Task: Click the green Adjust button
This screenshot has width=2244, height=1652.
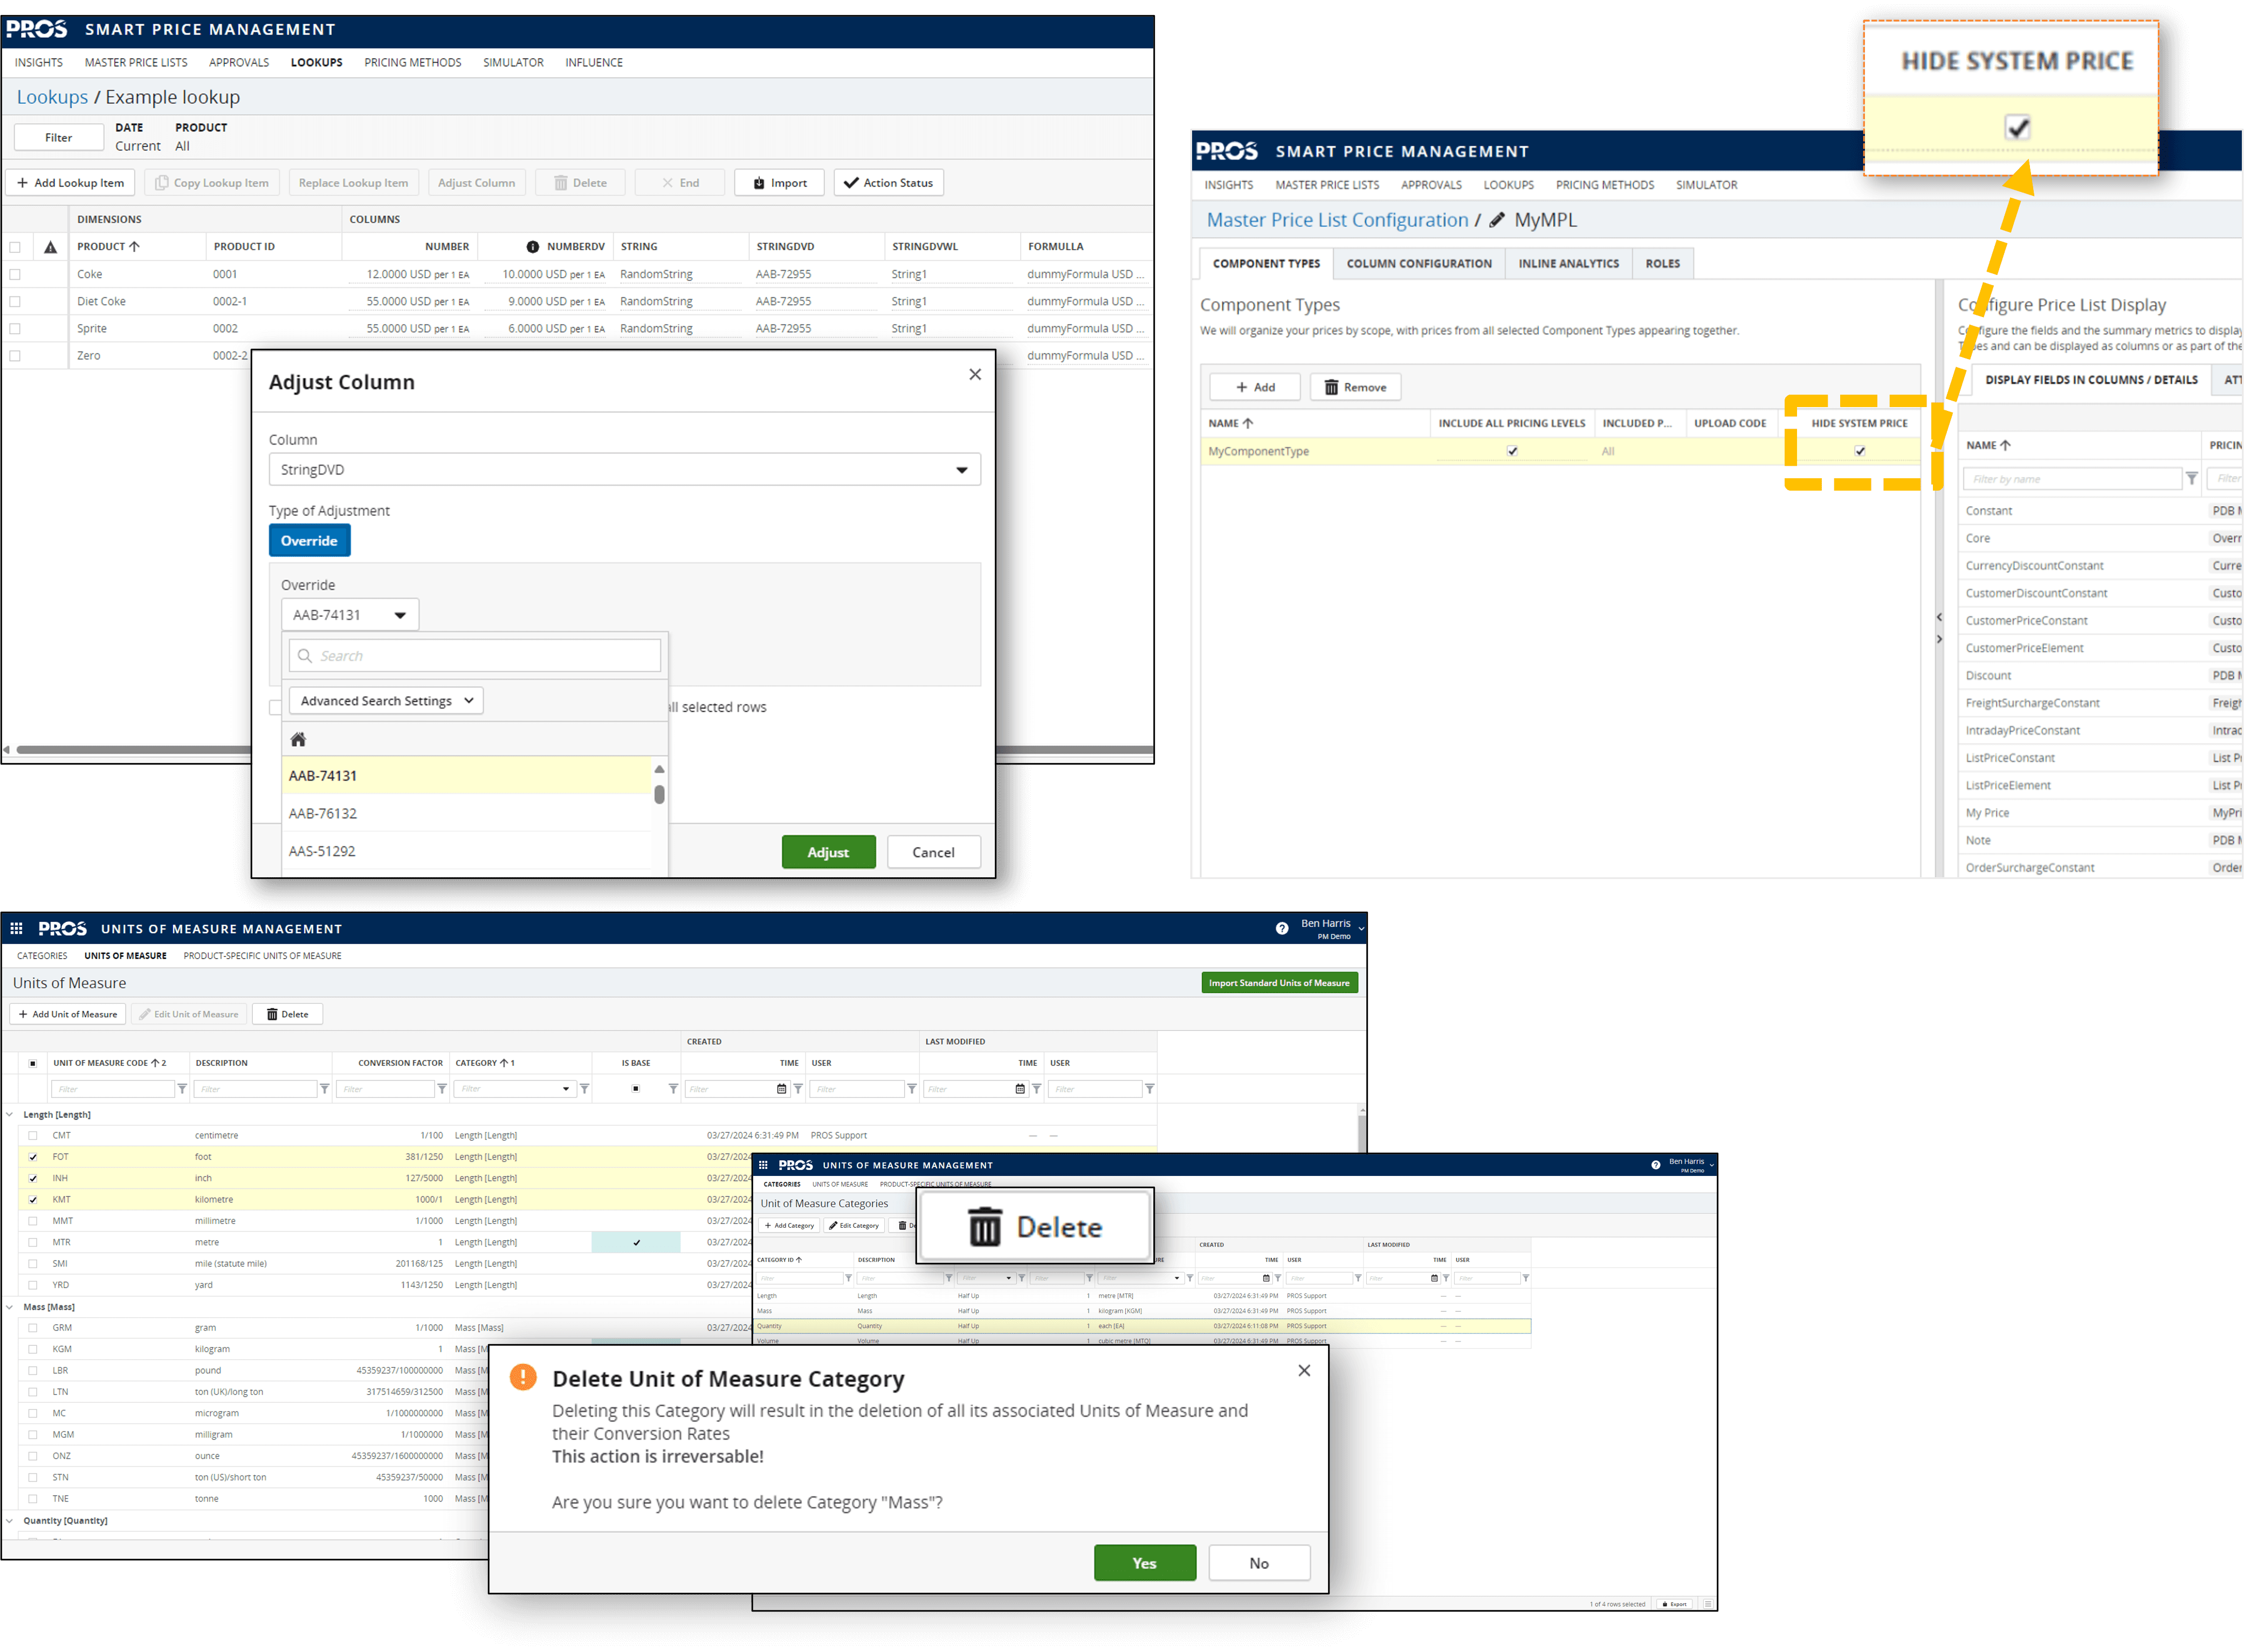Action: click(x=828, y=852)
